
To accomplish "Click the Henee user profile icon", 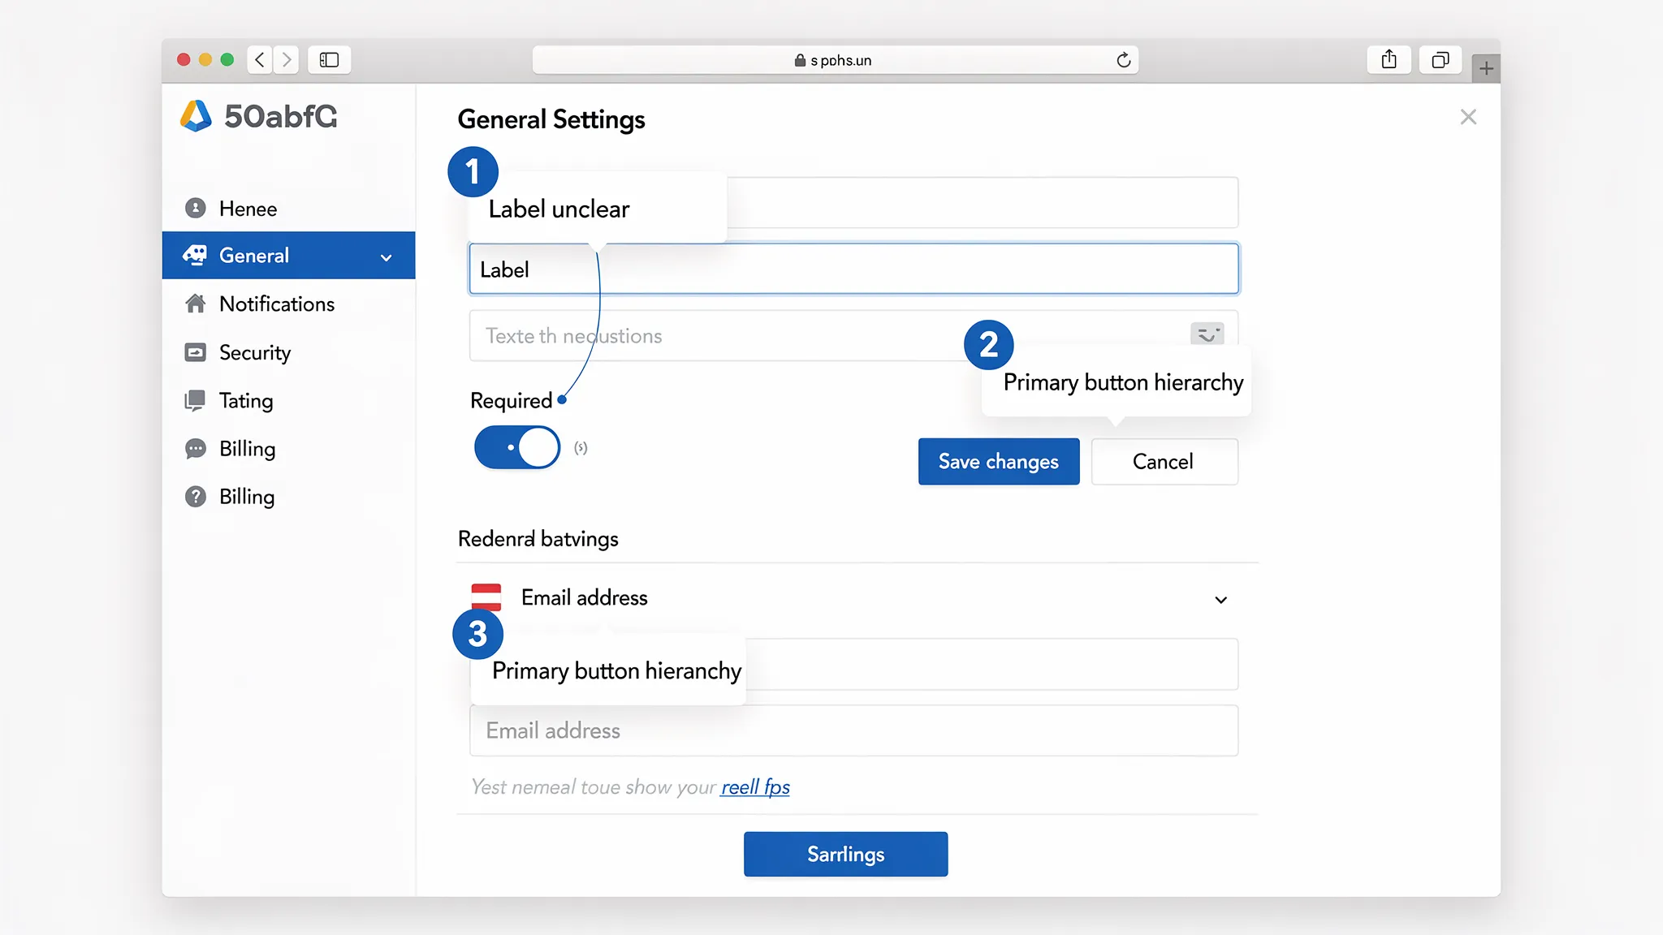I will click(196, 209).
